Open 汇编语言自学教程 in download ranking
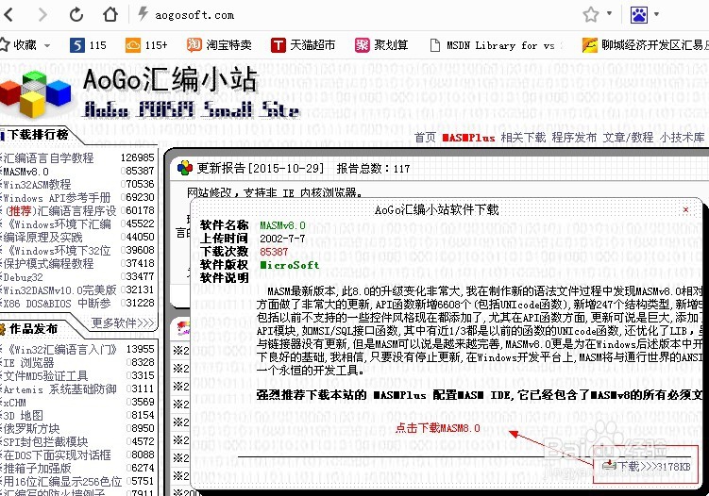The image size is (709, 496). coord(48,157)
